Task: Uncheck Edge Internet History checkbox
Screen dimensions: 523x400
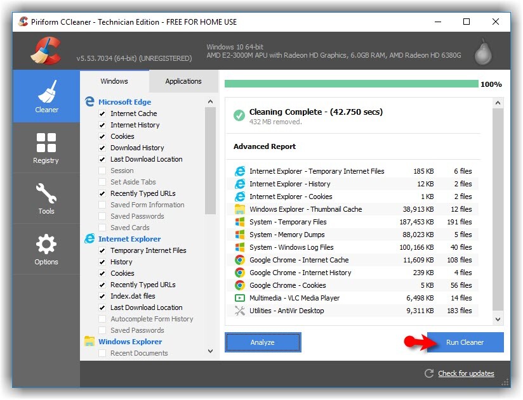Action: pyautogui.click(x=102, y=125)
